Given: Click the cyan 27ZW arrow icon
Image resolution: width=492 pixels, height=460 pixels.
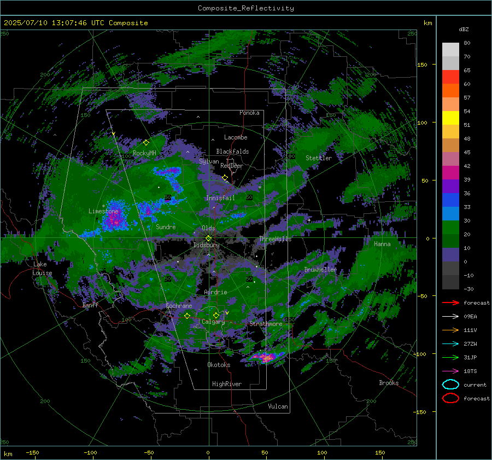Looking at the screenshot, I should [x=450, y=344].
